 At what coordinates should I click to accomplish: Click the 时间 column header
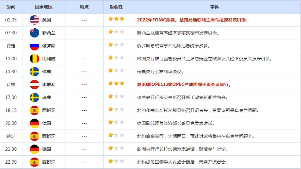tap(11, 7)
